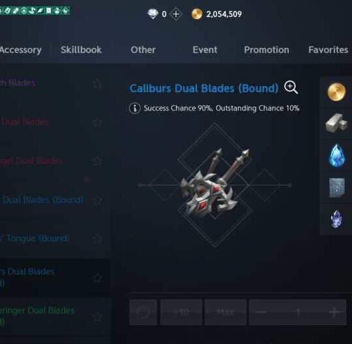Click the Max quantity button

(x=226, y=312)
